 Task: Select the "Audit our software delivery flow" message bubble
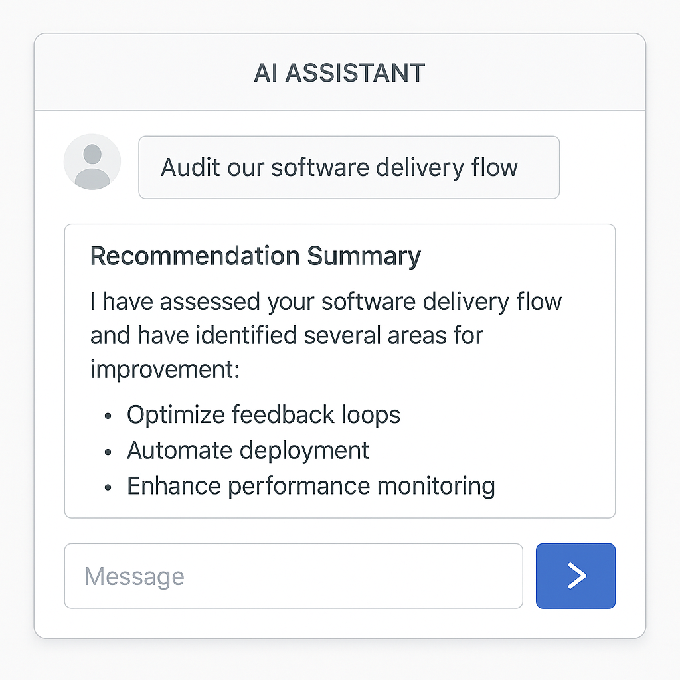[349, 167]
